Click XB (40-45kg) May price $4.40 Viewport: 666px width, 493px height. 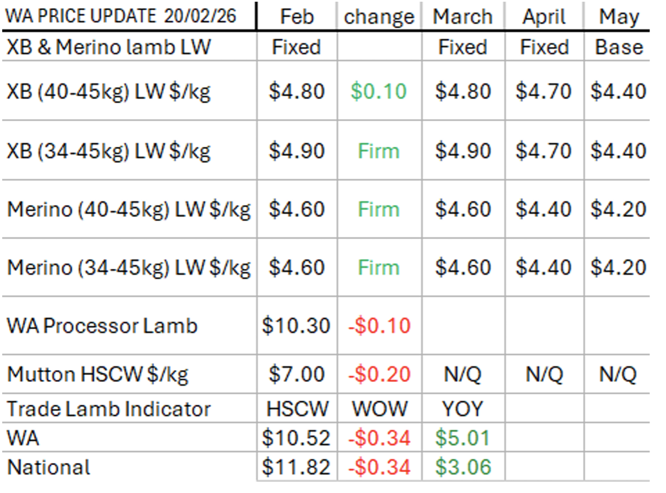click(x=618, y=91)
